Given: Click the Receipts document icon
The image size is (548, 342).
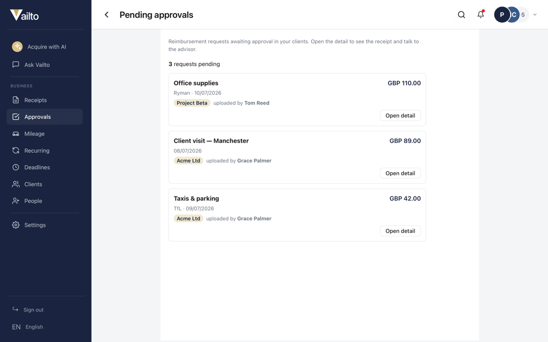Looking at the screenshot, I should (16, 100).
